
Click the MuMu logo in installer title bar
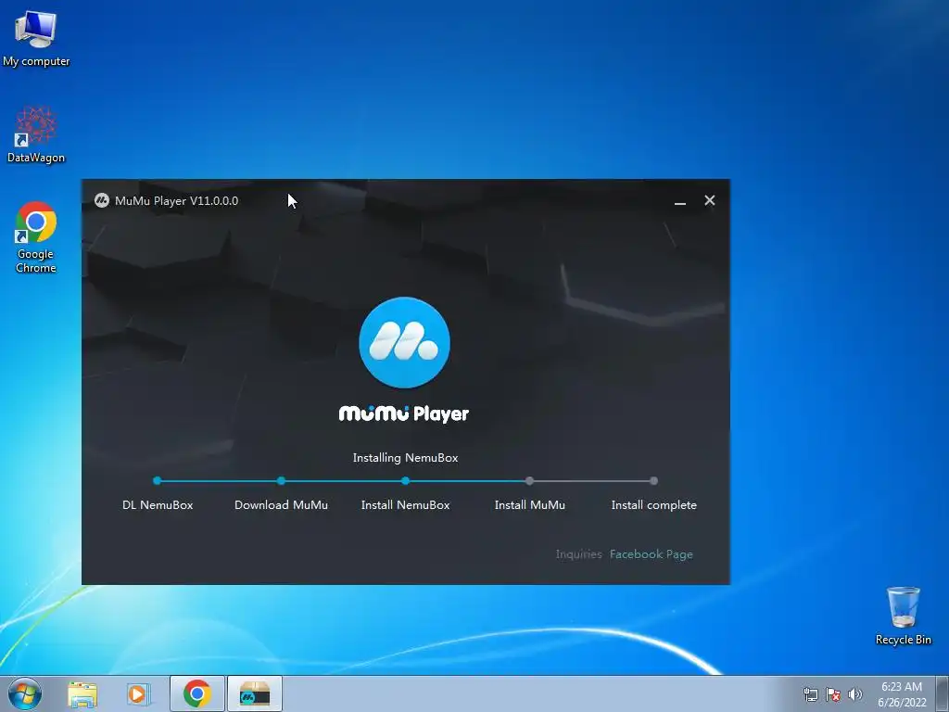[102, 200]
